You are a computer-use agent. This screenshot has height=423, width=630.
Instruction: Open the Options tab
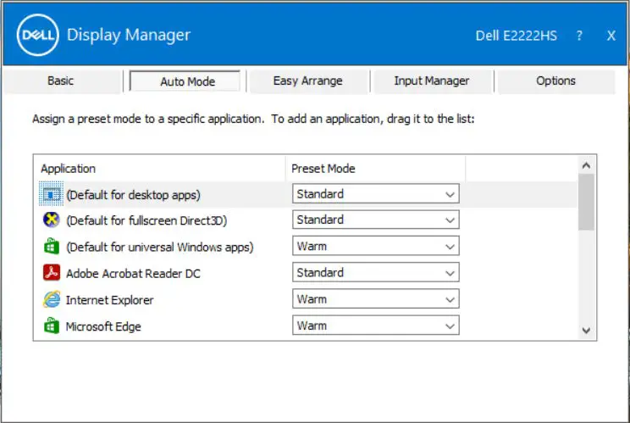coord(555,81)
